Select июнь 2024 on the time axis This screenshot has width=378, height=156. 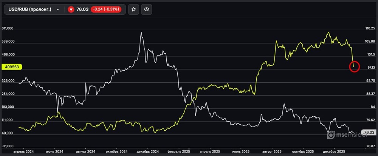55,152
